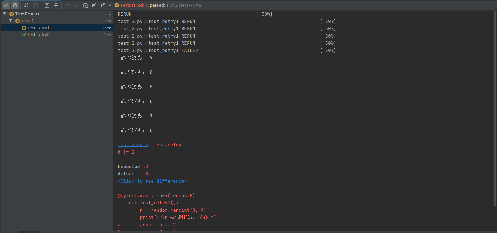Click the 'def test_retry1():' code line

point(154,203)
